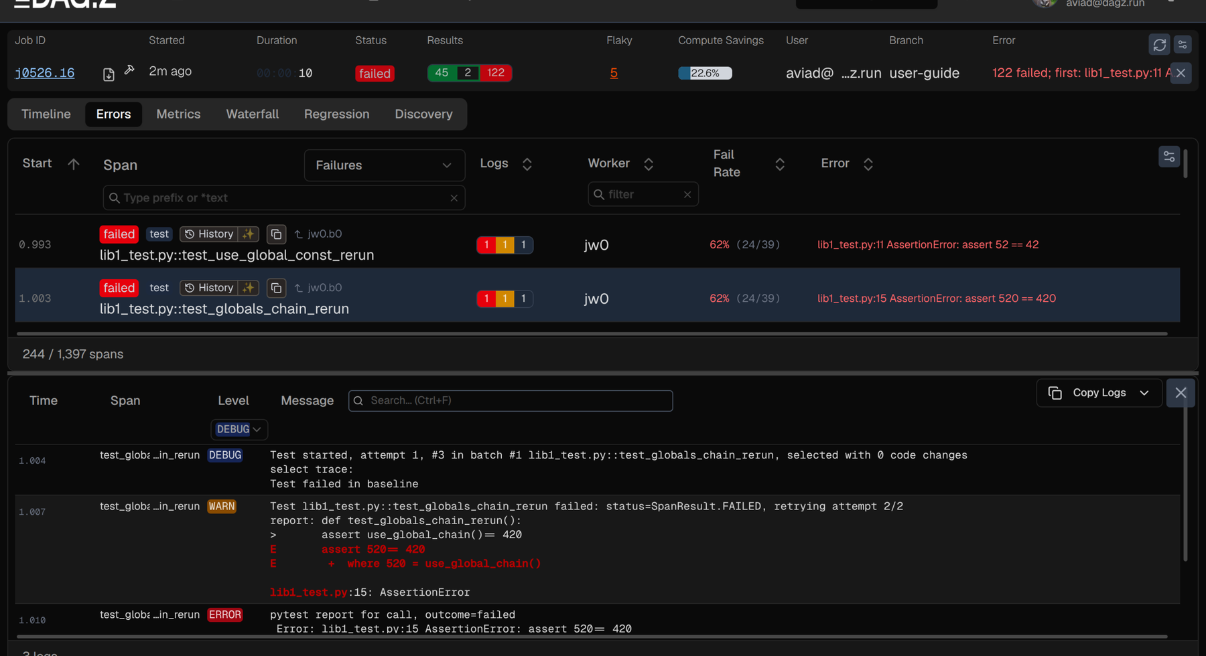The height and width of the screenshot is (656, 1206).
Task: Click the failed status badge of the job
Action: click(375, 74)
